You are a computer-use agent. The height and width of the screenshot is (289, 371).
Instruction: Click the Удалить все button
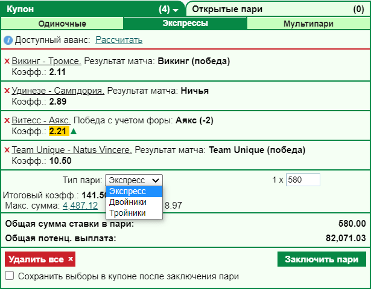(x=40, y=259)
